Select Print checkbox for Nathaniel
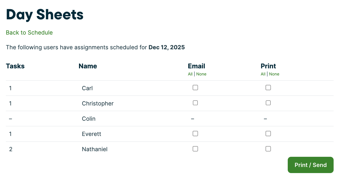341x185 pixels. tap(268, 149)
